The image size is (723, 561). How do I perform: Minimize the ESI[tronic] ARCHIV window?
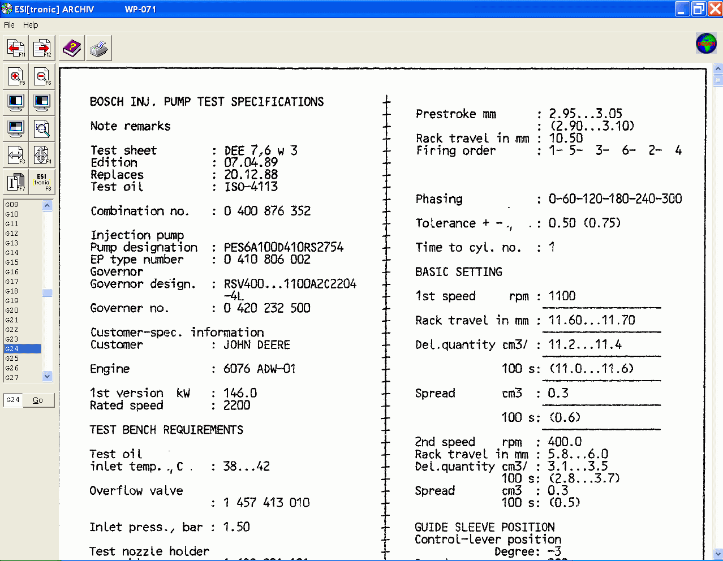click(683, 9)
